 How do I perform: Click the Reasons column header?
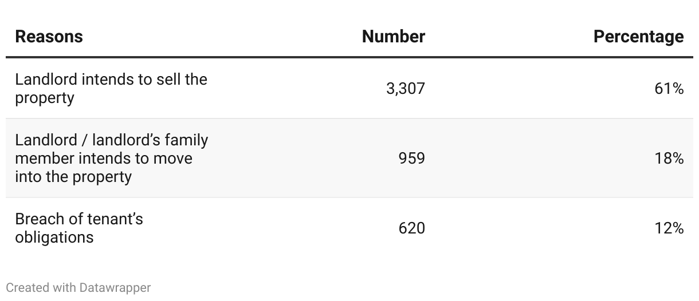coord(49,37)
